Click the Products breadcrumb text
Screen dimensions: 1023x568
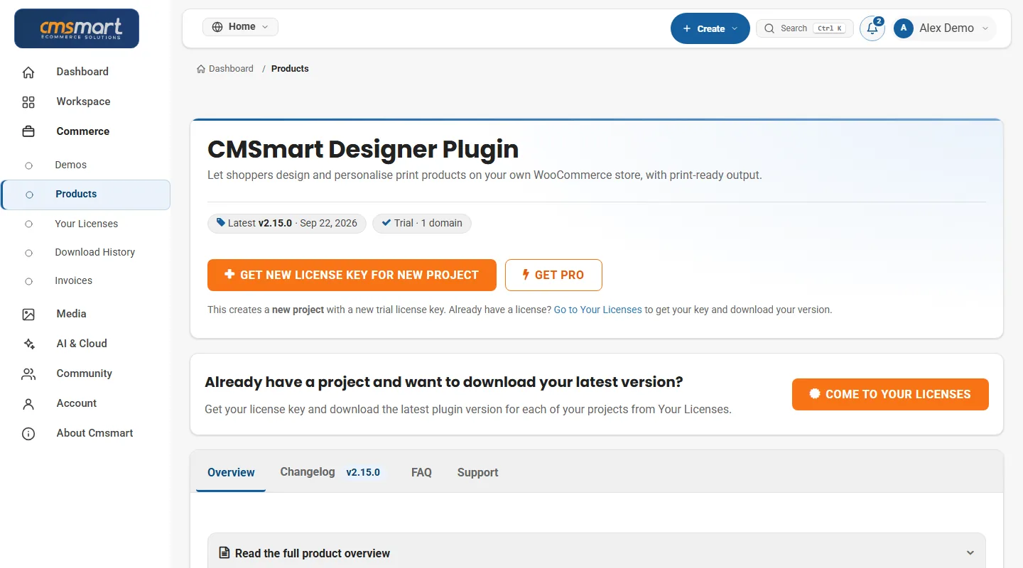[x=290, y=69]
